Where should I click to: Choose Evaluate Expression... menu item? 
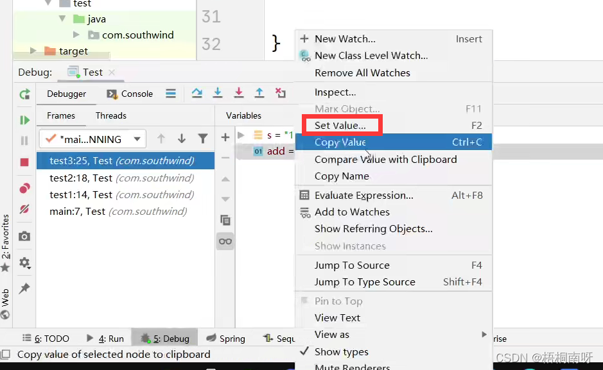[x=394, y=196]
